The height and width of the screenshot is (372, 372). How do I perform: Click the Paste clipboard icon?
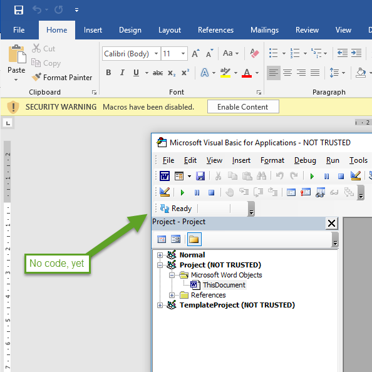[x=17, y=54]
